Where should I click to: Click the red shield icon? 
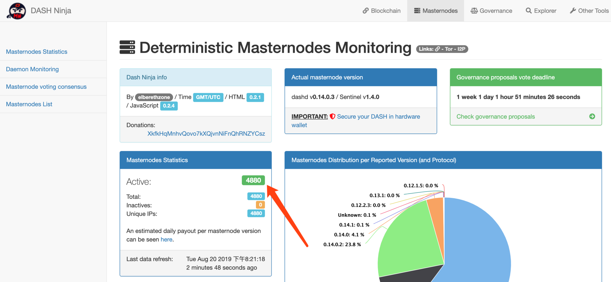click(x=332, y=116)
